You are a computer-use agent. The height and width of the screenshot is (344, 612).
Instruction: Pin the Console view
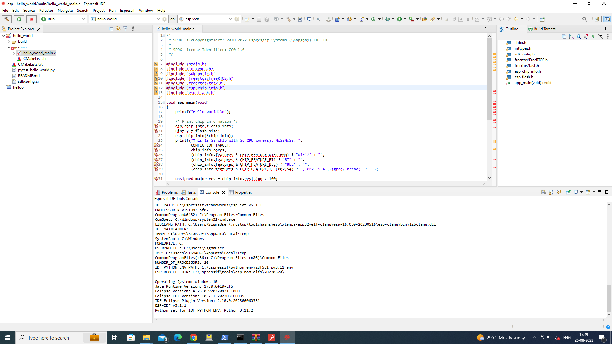568,192
